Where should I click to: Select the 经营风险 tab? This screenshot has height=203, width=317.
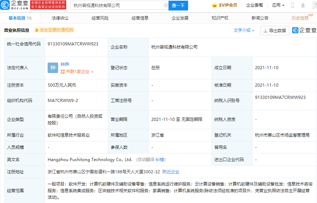pos(100,18)
